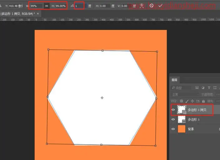Click the top-left transform handle

click(x=48, y=50)
